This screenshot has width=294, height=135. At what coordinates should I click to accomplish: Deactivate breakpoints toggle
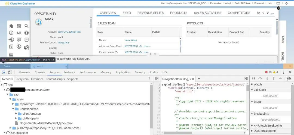289,79
